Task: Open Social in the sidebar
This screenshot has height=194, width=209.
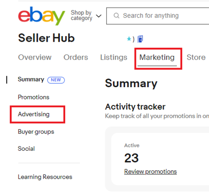Action: click(x=26, y=149)
